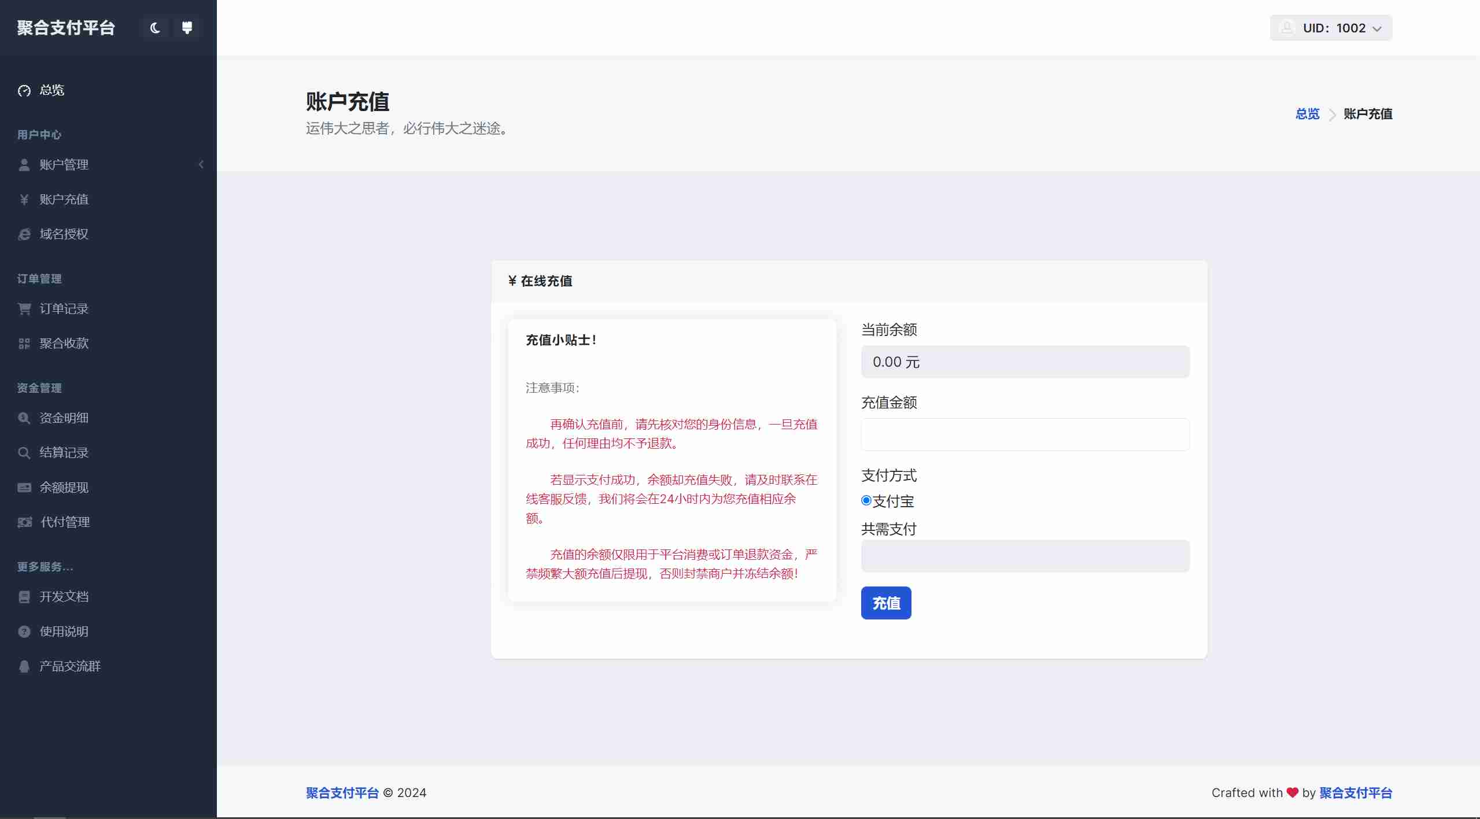This screenshot has height=819, width=1480.
Task: Expand the 账户管理 submenu chevron
Action: coord(201,165)
